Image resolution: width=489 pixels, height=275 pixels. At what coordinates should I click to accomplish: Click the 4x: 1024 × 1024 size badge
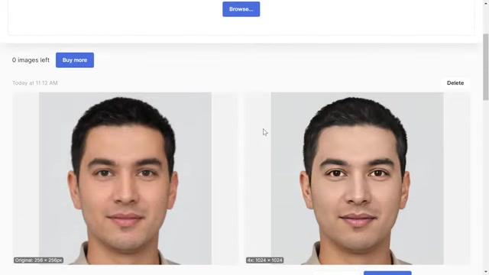[x=265, y=260]
